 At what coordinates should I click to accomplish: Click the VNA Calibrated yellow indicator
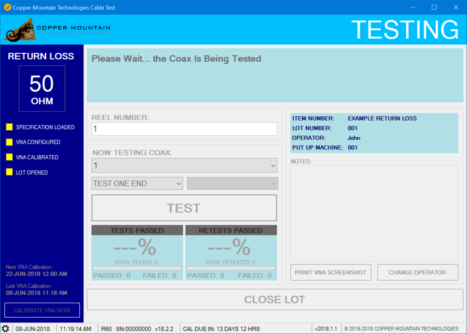click(x=9, y=157)
